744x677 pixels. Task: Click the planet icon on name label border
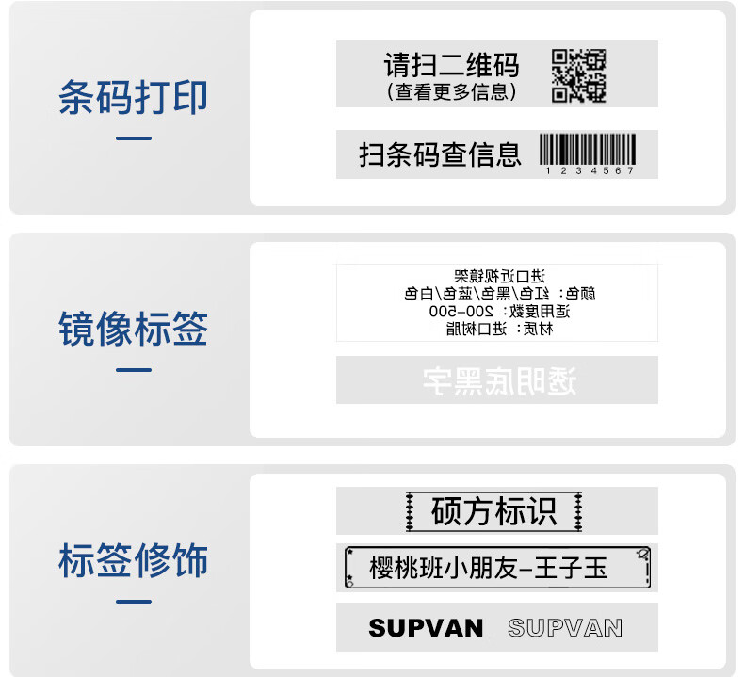tap(643, 554)
